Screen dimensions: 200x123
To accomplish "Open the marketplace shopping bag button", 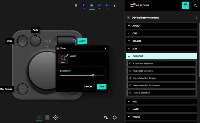I will click(x=185, y=5).
